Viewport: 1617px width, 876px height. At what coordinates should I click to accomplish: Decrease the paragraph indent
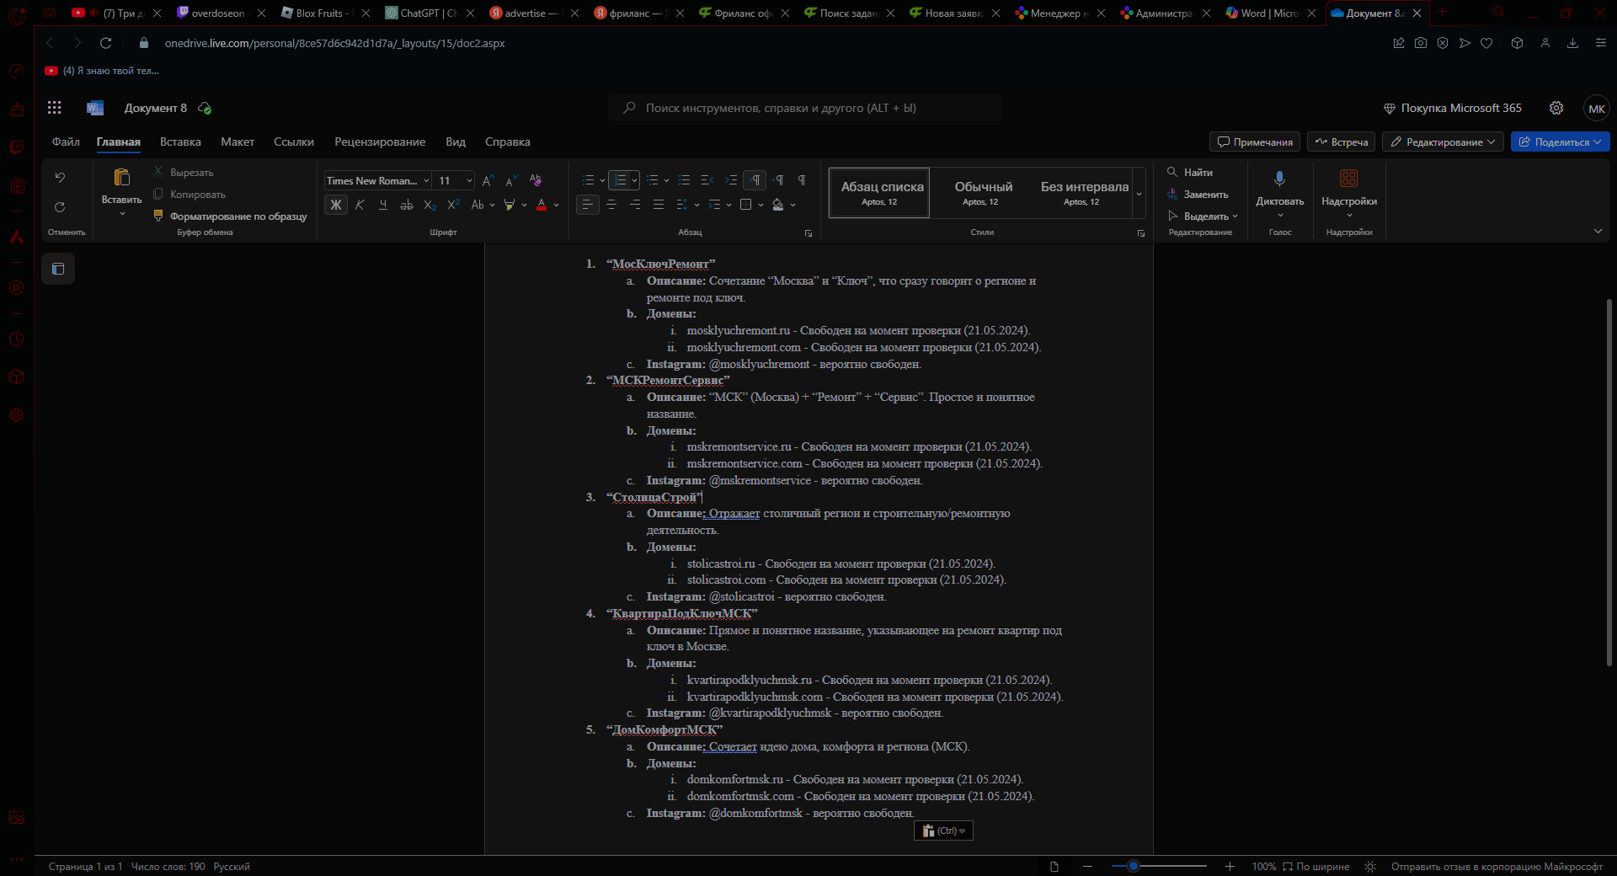(x=707, y=180)
